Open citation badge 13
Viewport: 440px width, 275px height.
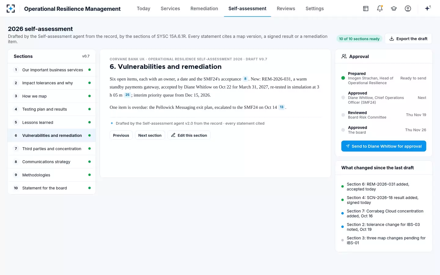(x=281, y=107)
